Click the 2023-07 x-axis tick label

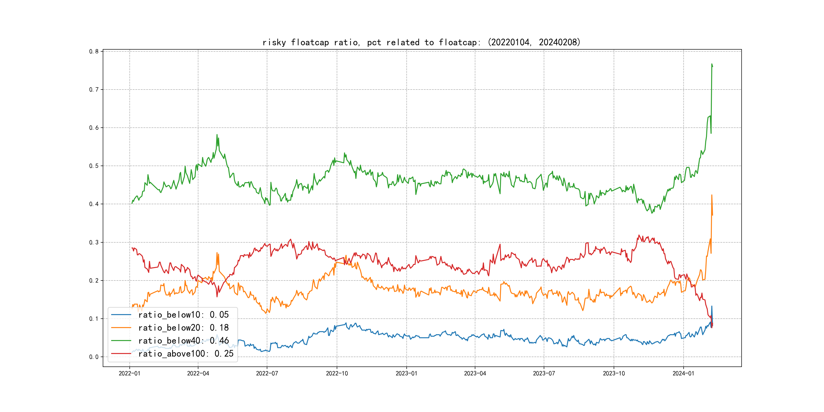544,373
